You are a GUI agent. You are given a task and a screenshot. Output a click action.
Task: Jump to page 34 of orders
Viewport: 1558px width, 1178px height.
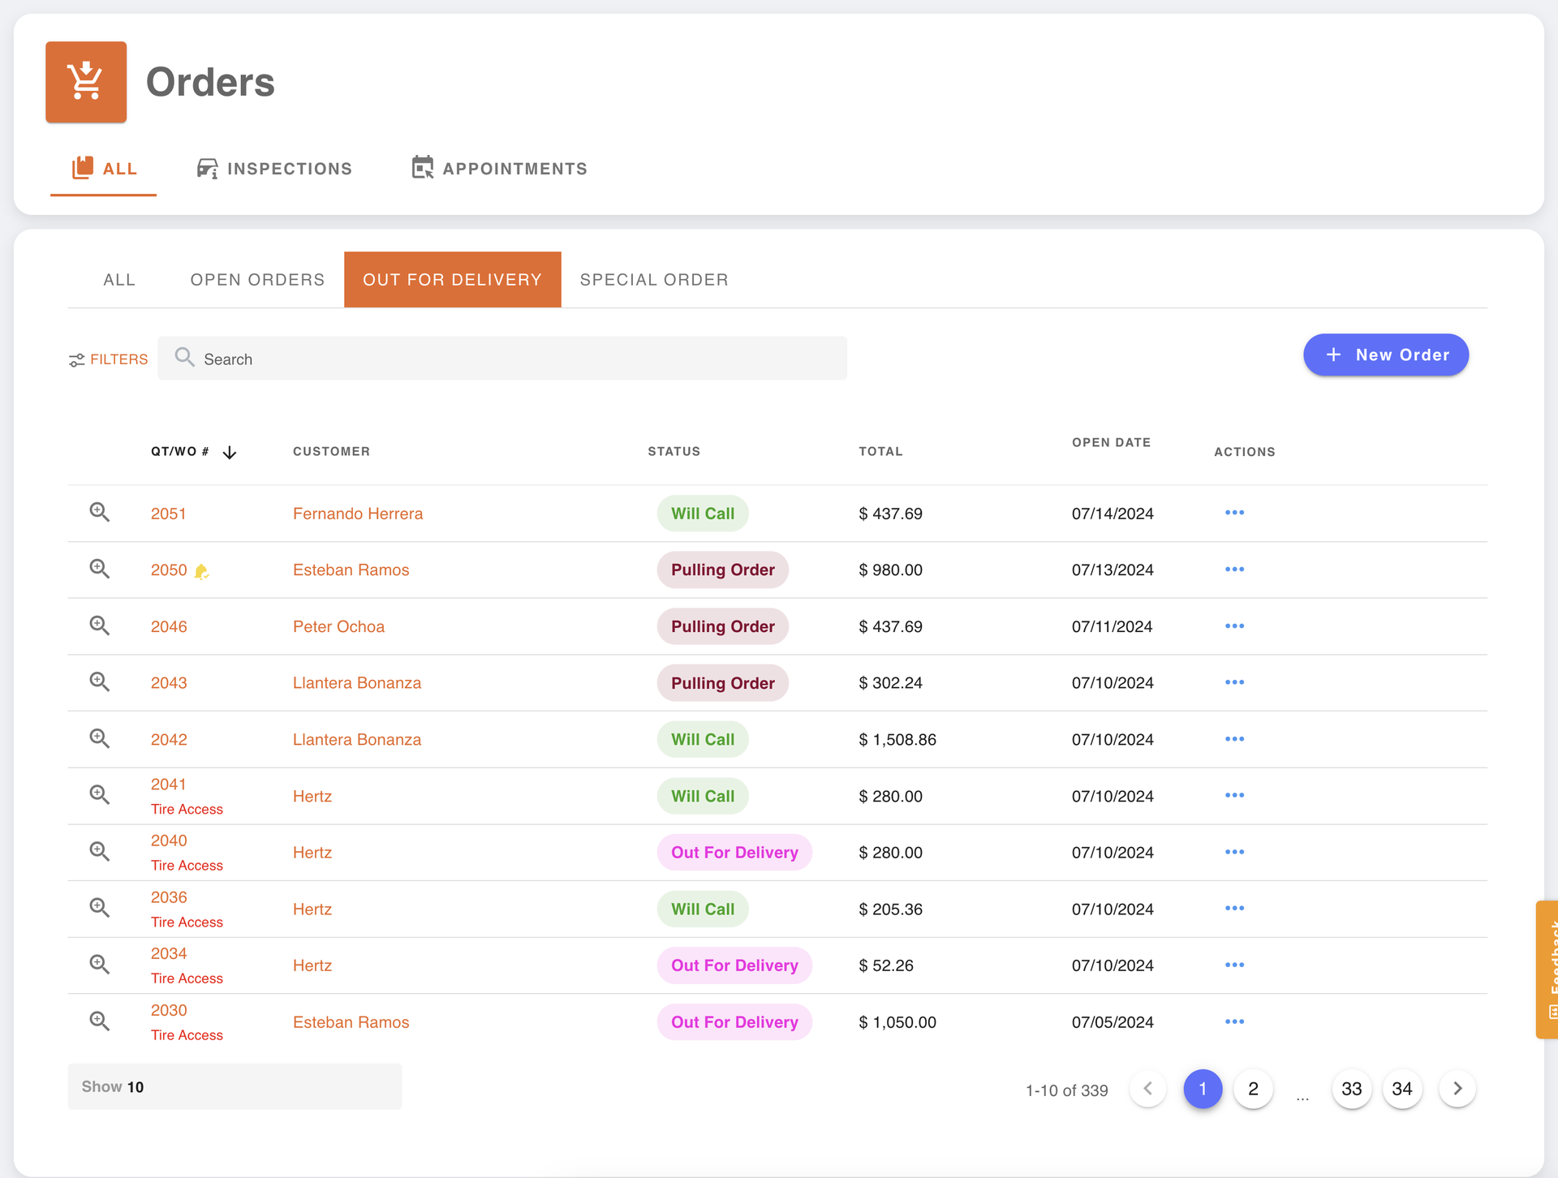[x=1402, y=1089]
